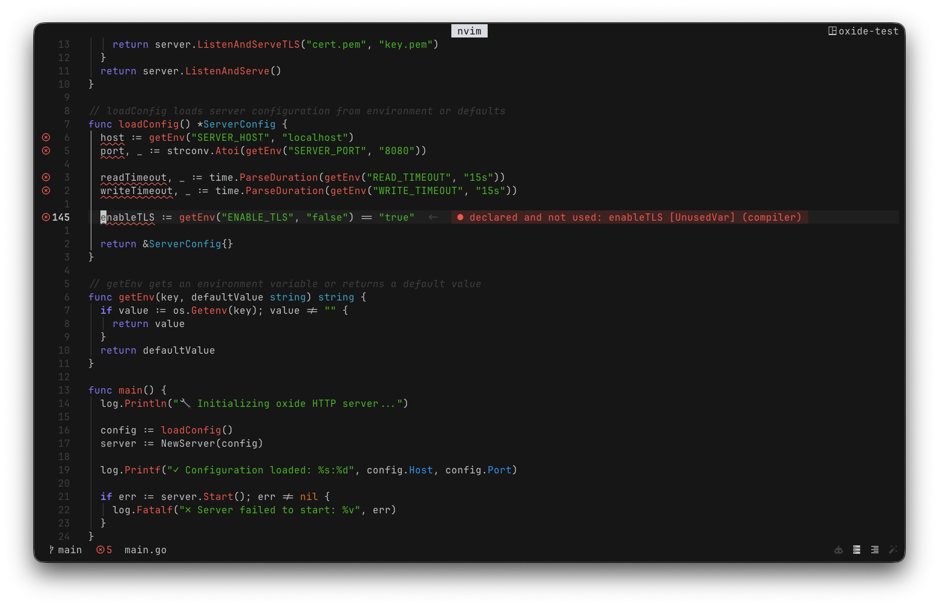The width and height of the screenshot is (939, 607).
Task: Click the NewServer(config) call
Action: tap(212, 443)
